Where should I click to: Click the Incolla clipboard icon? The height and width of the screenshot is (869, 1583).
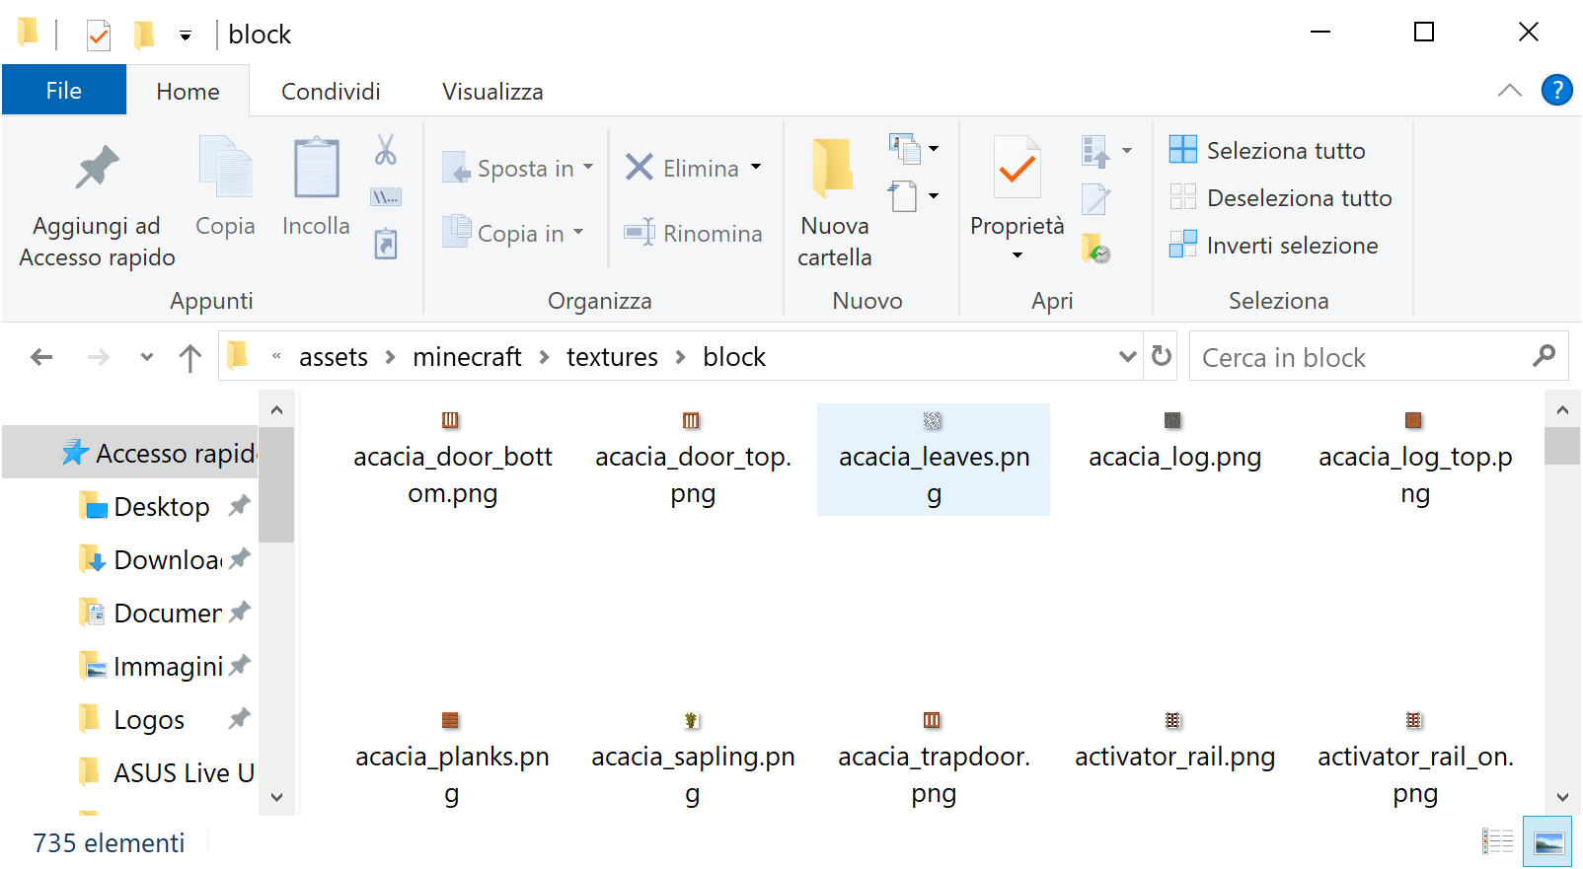316,167
